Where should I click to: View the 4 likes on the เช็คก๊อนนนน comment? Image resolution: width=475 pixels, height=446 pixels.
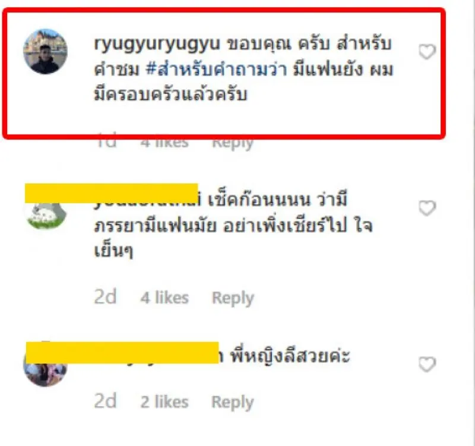coord(164,297)
